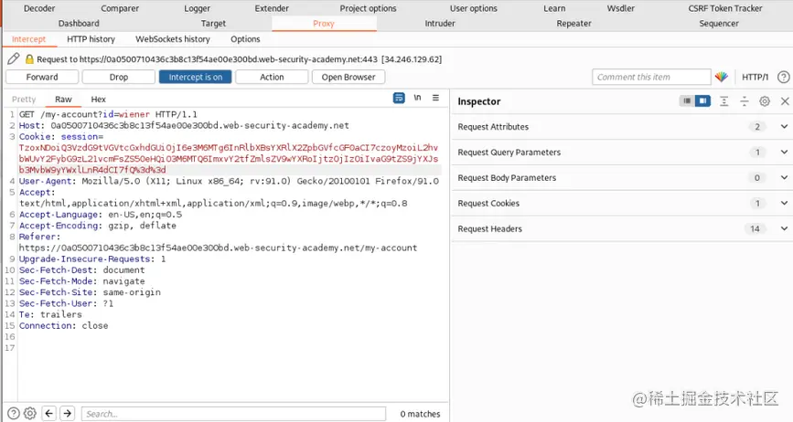Open the User options tab
The width and height of the screenshot is (793, 422).
click(474, 8)
